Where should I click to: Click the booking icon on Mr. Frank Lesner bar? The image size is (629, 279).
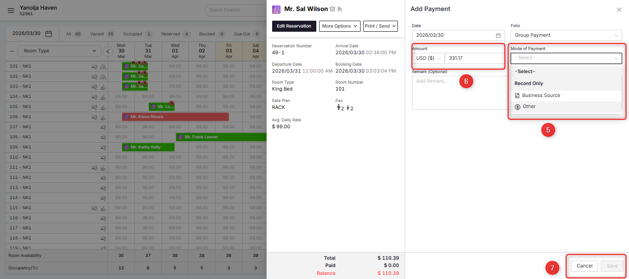pos(181,137)
